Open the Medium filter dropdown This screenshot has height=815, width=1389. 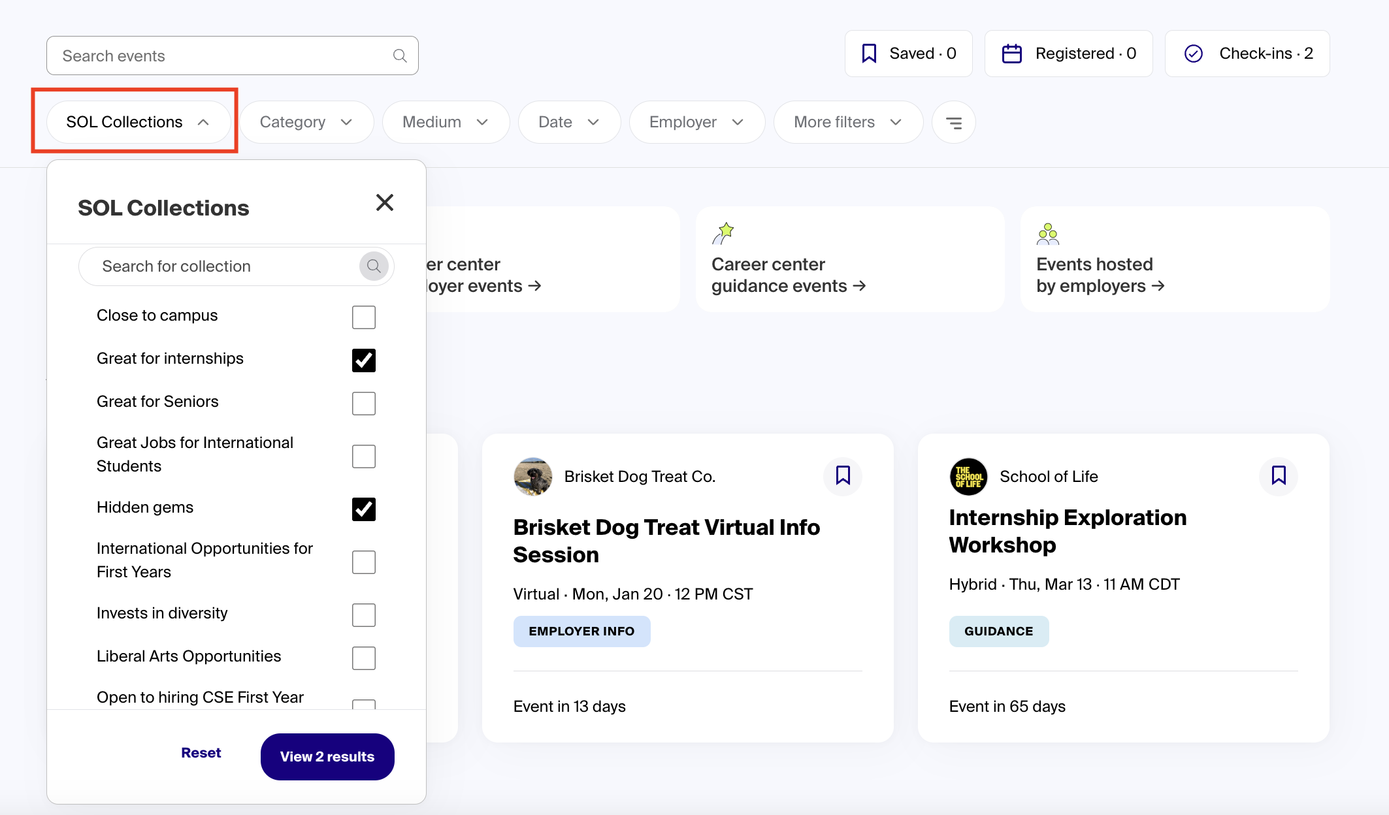tap(446, 122)
